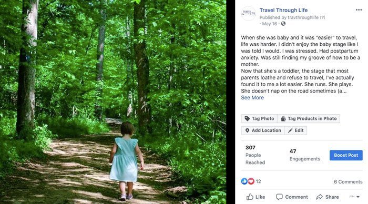
Task: Open the 6 Comments link
Action: (348, 182)
